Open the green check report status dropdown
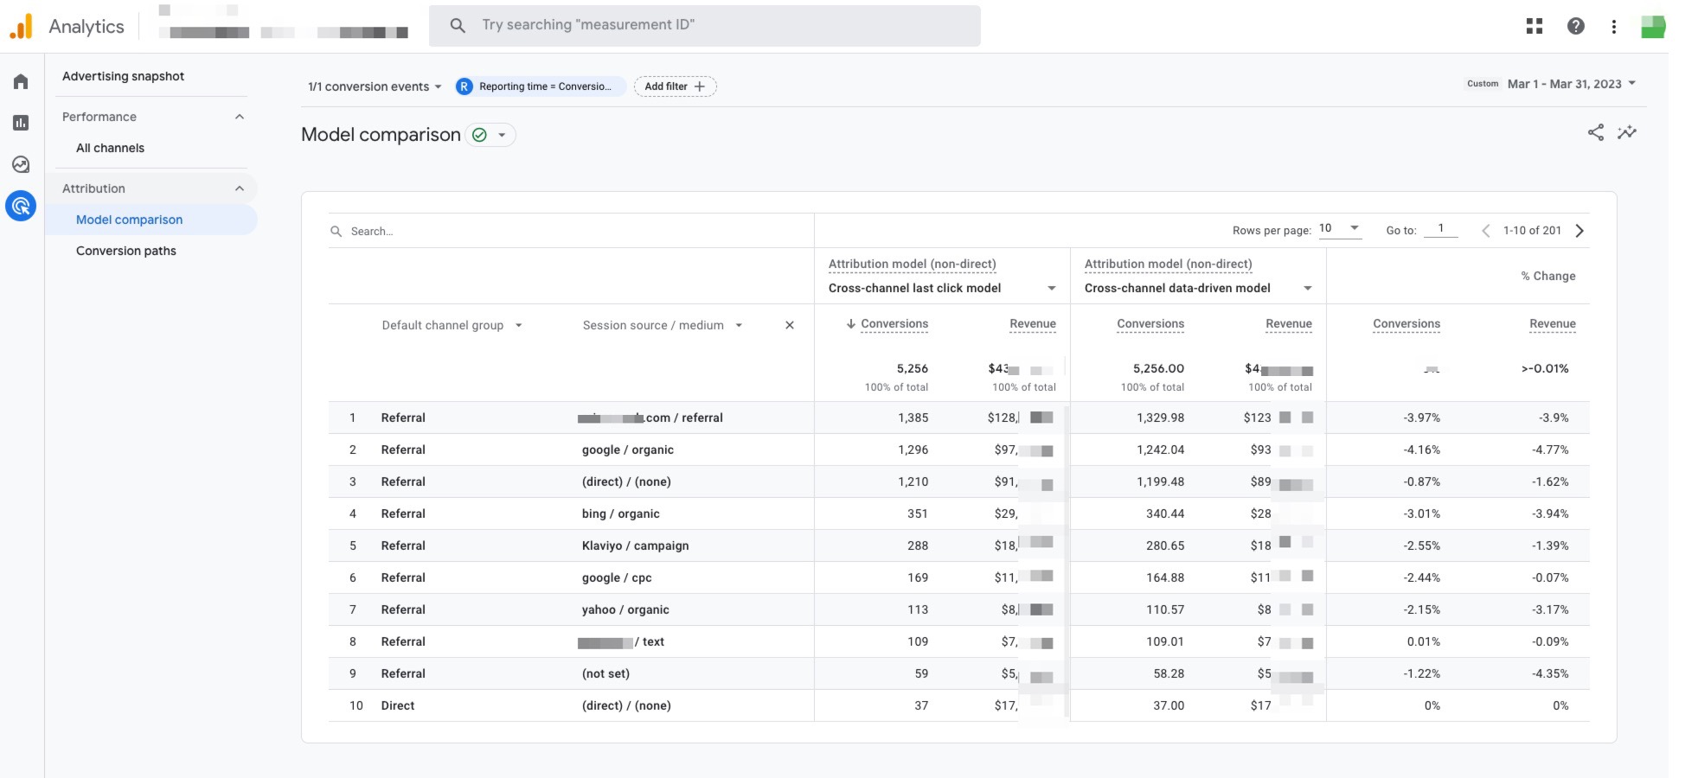Screen dimensions: 1698x778 (490, 135)
